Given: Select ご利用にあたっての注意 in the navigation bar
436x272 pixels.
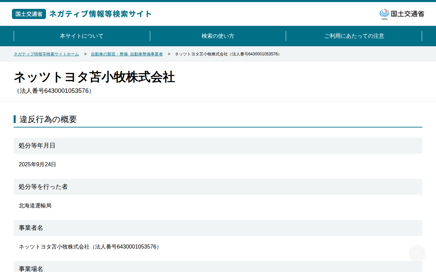Looking at the screenshot, I should point(354,36).
